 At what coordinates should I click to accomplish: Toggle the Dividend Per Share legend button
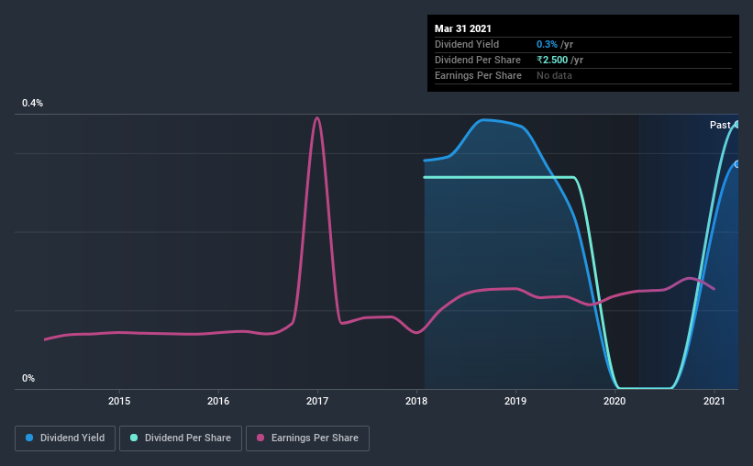point(181,438)
